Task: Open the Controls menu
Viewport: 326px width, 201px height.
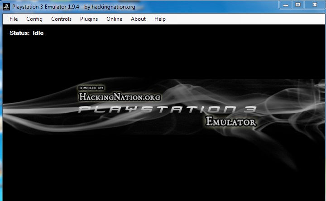Action: pos(61,19)
